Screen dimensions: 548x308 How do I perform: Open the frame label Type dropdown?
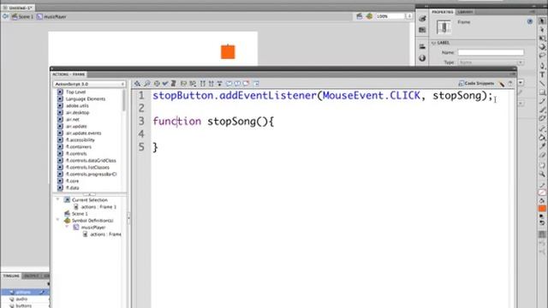491,62
